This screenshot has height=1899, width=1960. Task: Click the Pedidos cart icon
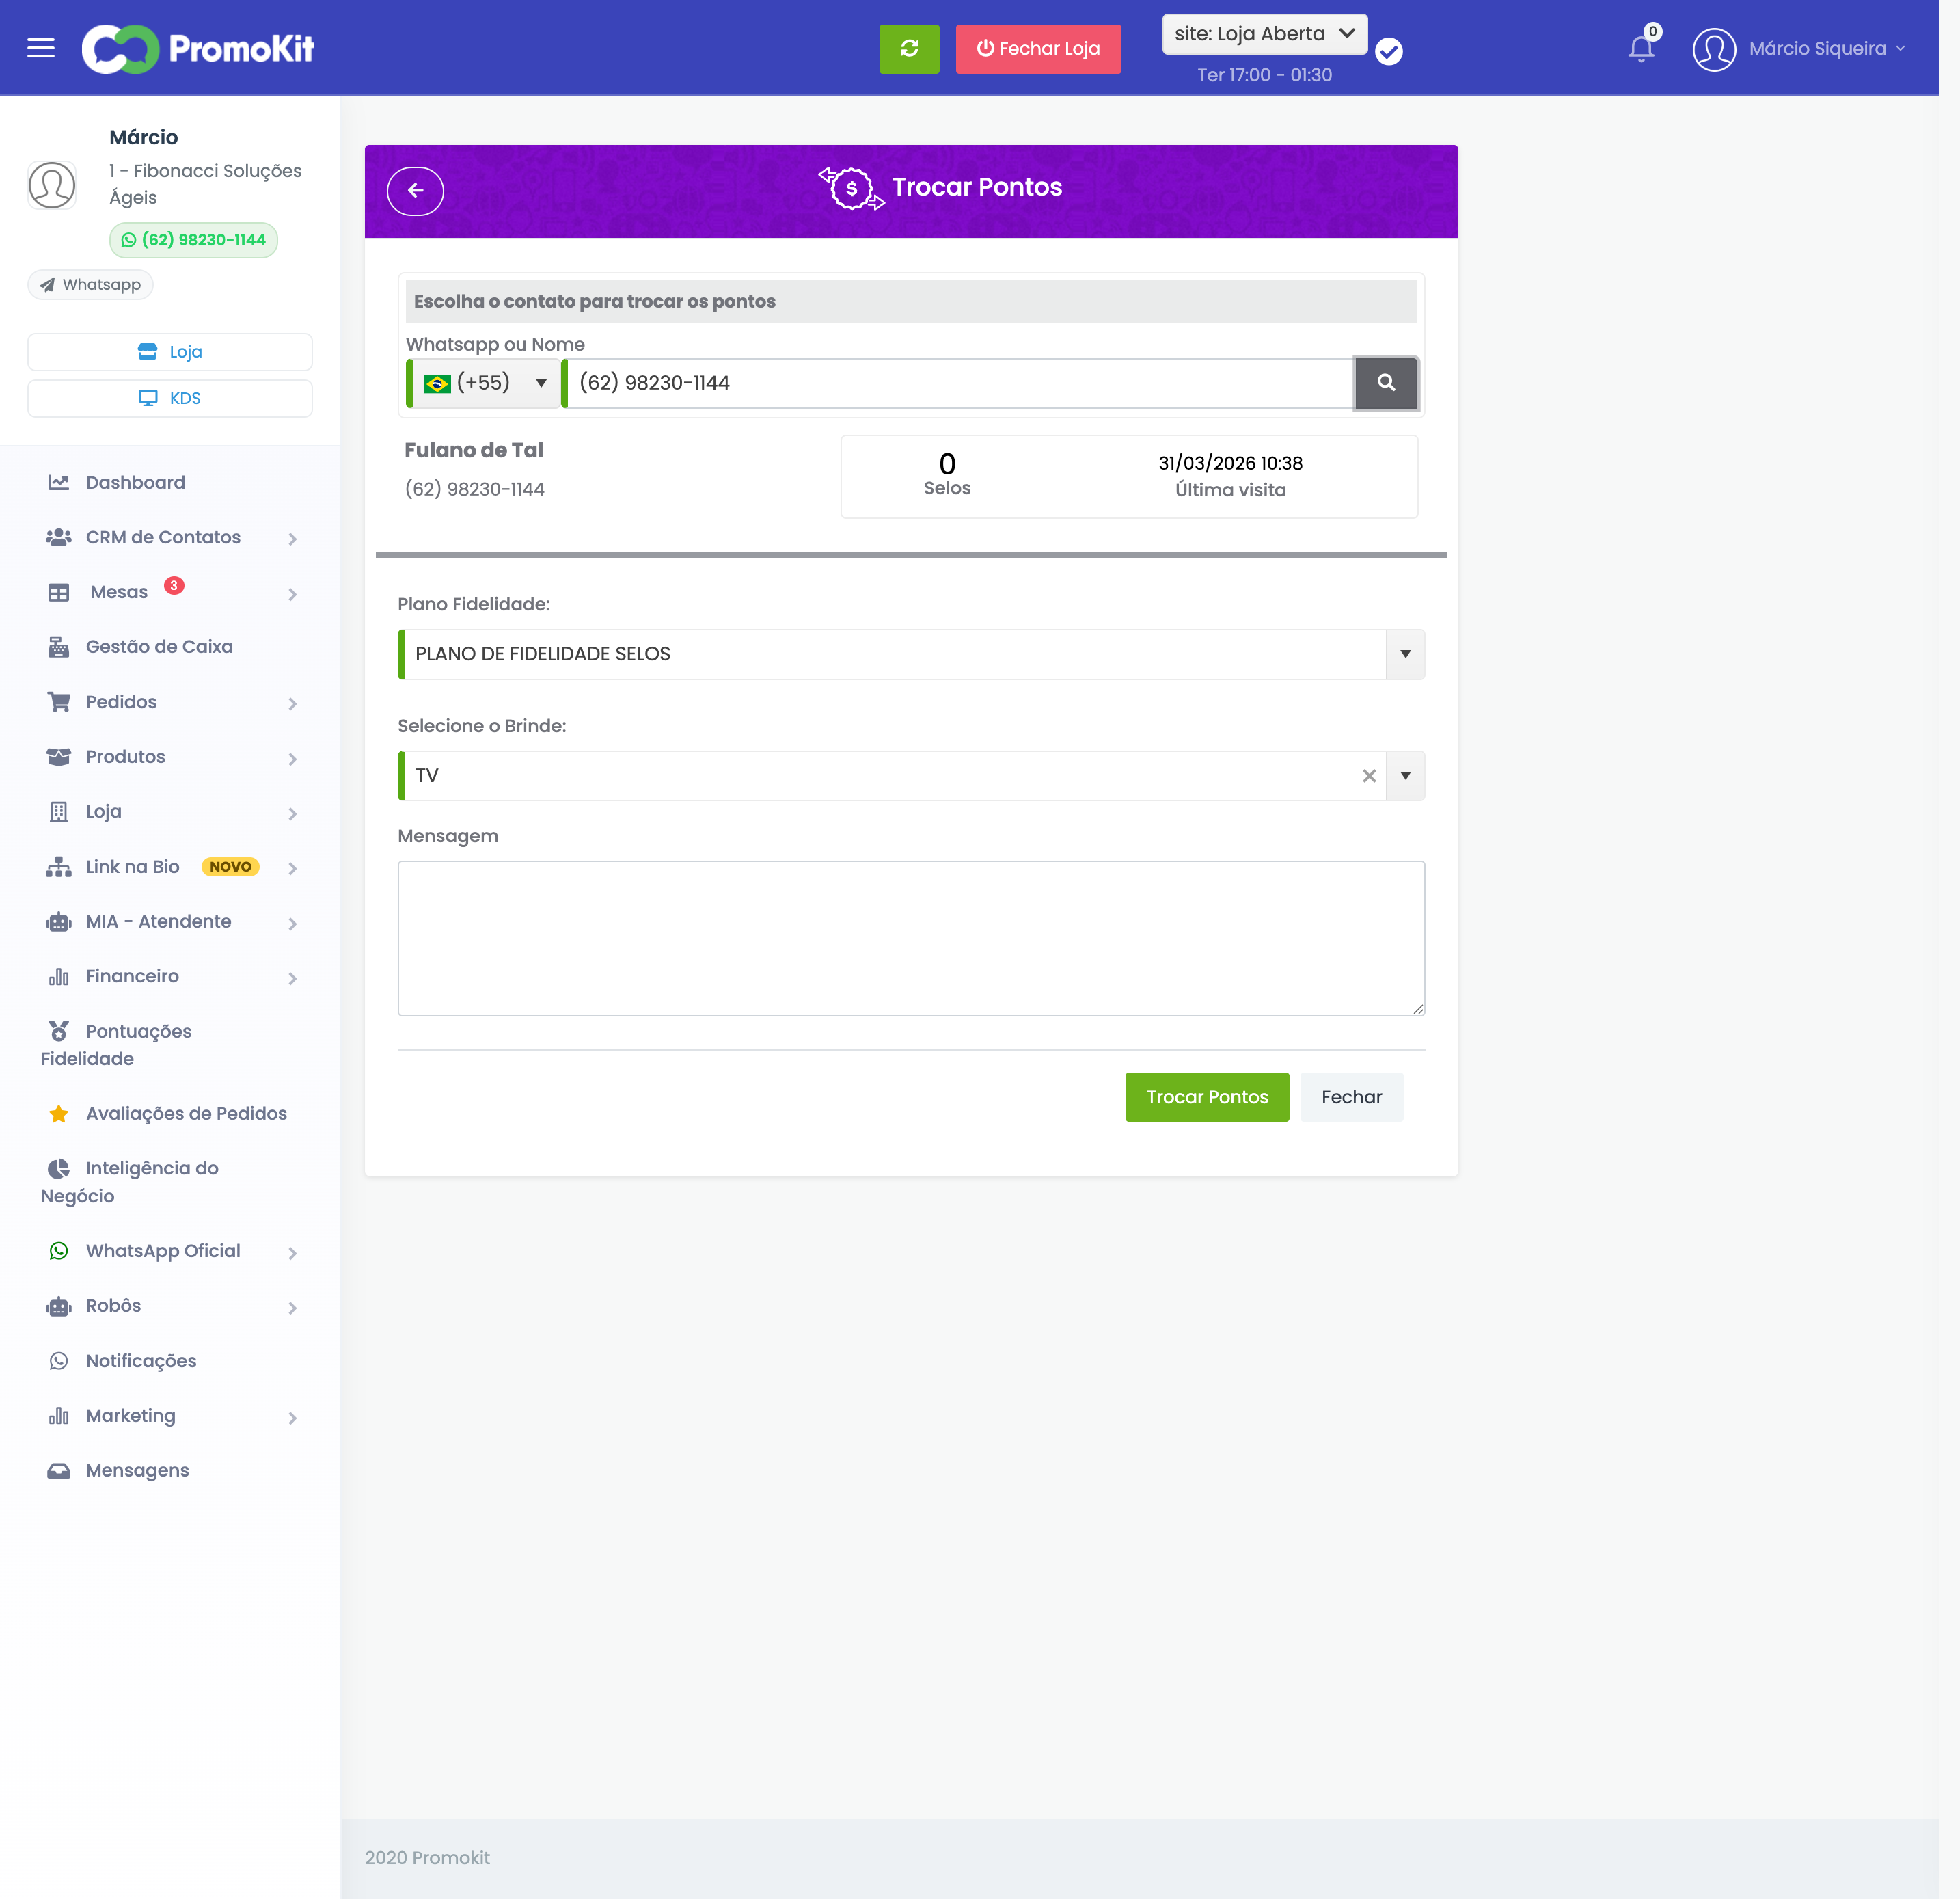pos(59,702)
